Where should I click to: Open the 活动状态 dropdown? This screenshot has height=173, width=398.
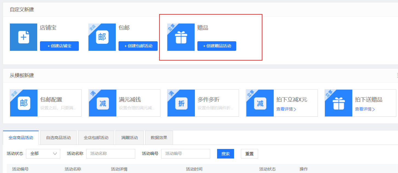click(43, 154)
